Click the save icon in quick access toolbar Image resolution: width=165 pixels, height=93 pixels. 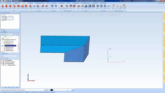[x=10, y=1]
